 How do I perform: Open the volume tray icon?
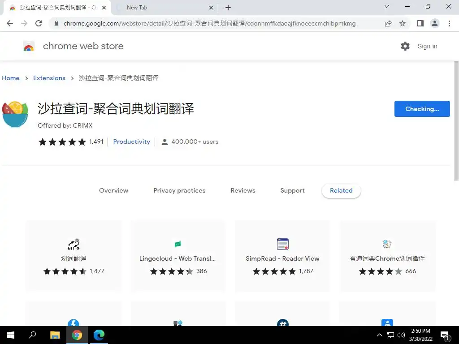point(401,335)
